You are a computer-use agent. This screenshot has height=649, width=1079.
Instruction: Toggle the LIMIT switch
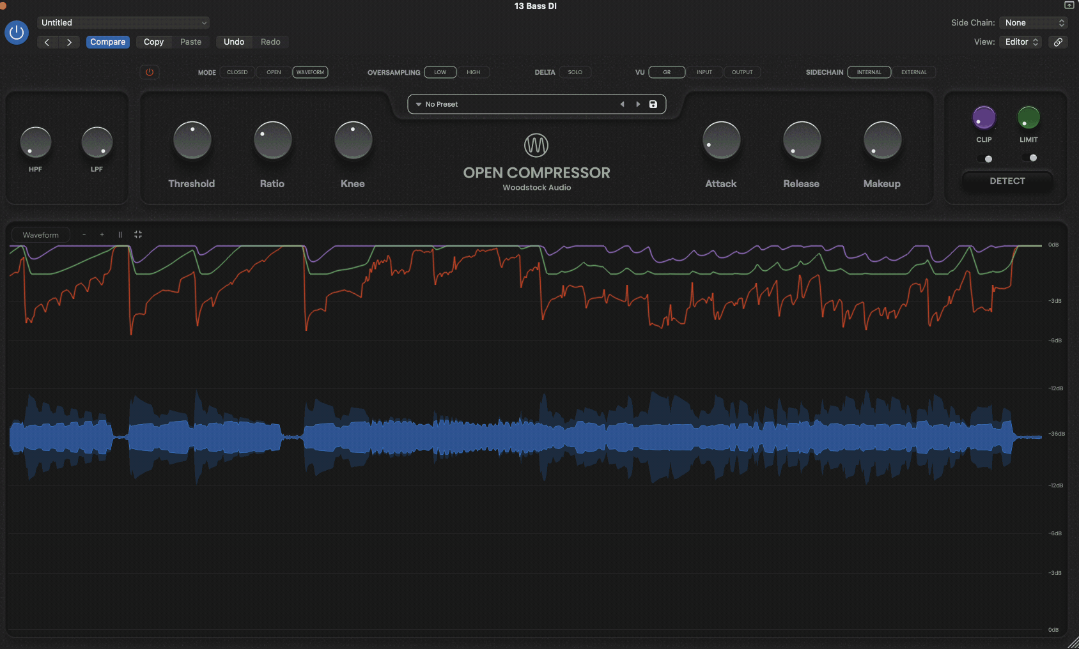click(x=1029, y=158)
